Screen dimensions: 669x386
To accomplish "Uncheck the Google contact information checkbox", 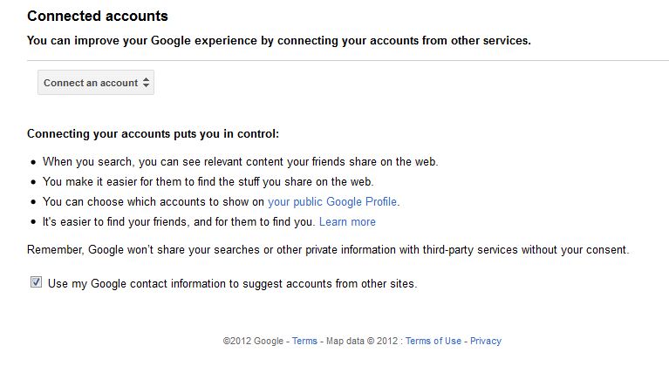I will pyautogui.click(x=36, y=282).
